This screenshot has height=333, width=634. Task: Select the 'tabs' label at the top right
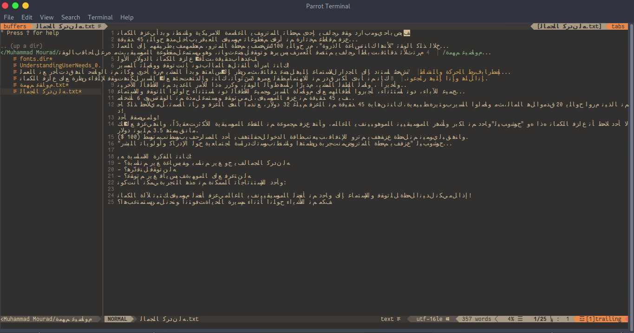pos(618,26)
